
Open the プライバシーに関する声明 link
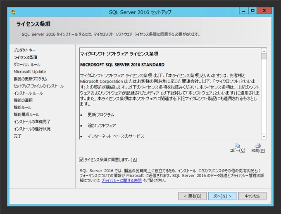[121, 181]
